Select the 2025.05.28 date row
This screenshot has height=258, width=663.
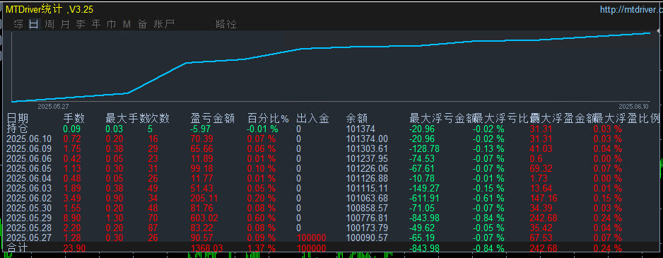click(x=29, y=228)
